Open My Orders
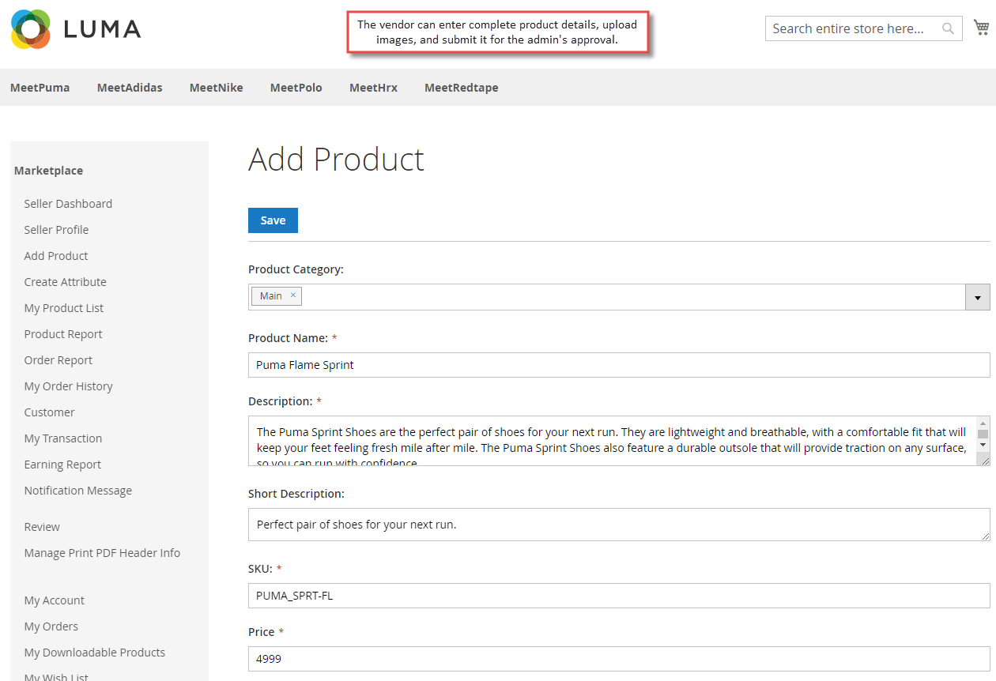The image size is (996, 681). (x=51, y=626)
